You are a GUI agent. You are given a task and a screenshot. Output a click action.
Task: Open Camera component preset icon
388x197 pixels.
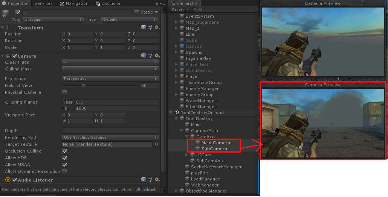pyautogui.click(x=150, y=56)
